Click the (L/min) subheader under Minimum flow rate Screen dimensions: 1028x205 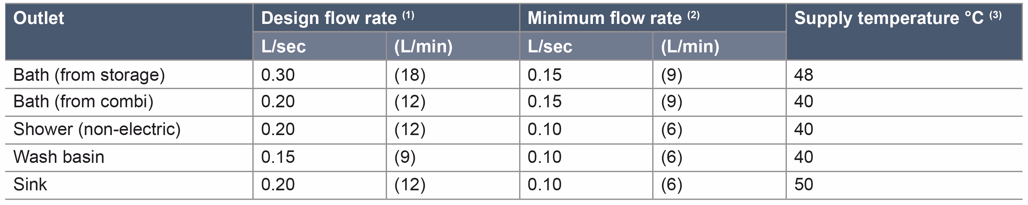(690, 47)
